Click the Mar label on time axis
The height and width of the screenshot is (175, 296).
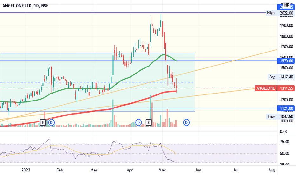94,170
